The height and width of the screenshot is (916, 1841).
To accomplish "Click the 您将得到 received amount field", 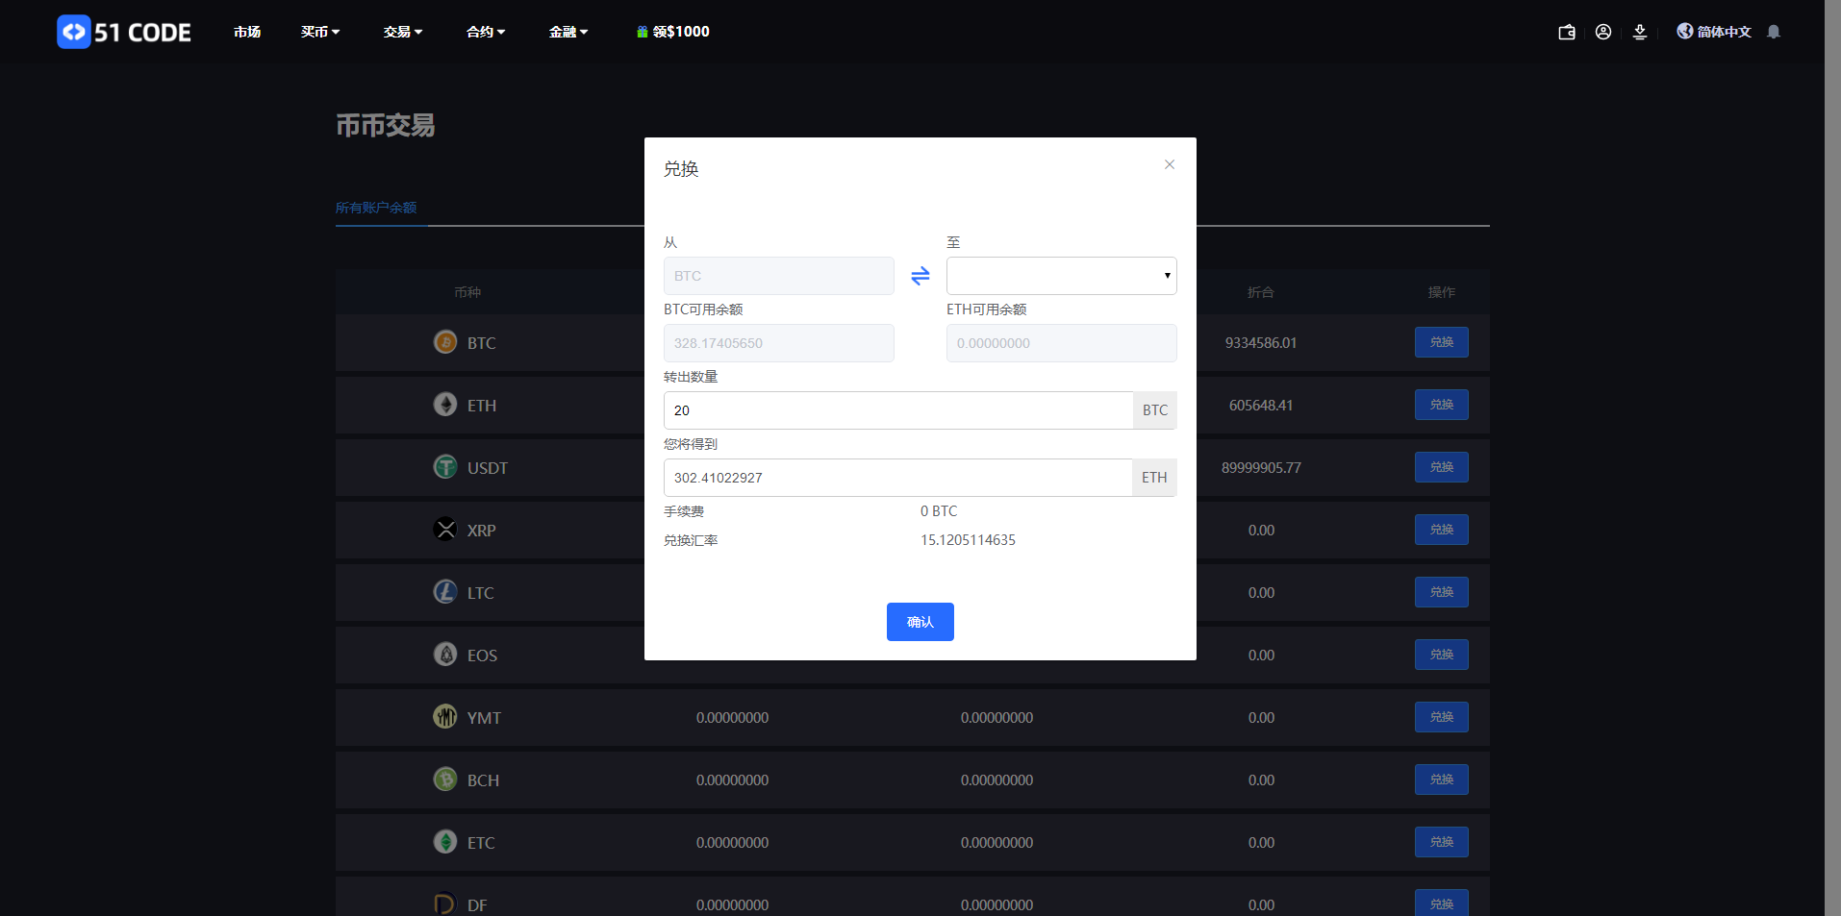I will pyautogui.click(x=898, y=478).
